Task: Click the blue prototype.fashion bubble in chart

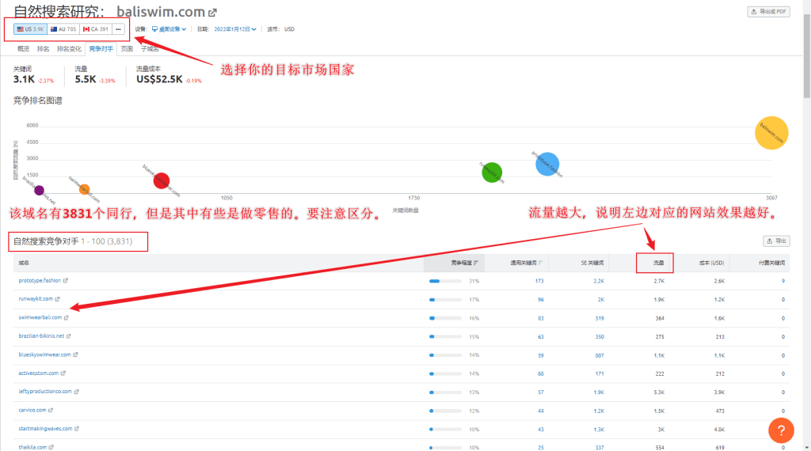Action: (x=546, y=164)
